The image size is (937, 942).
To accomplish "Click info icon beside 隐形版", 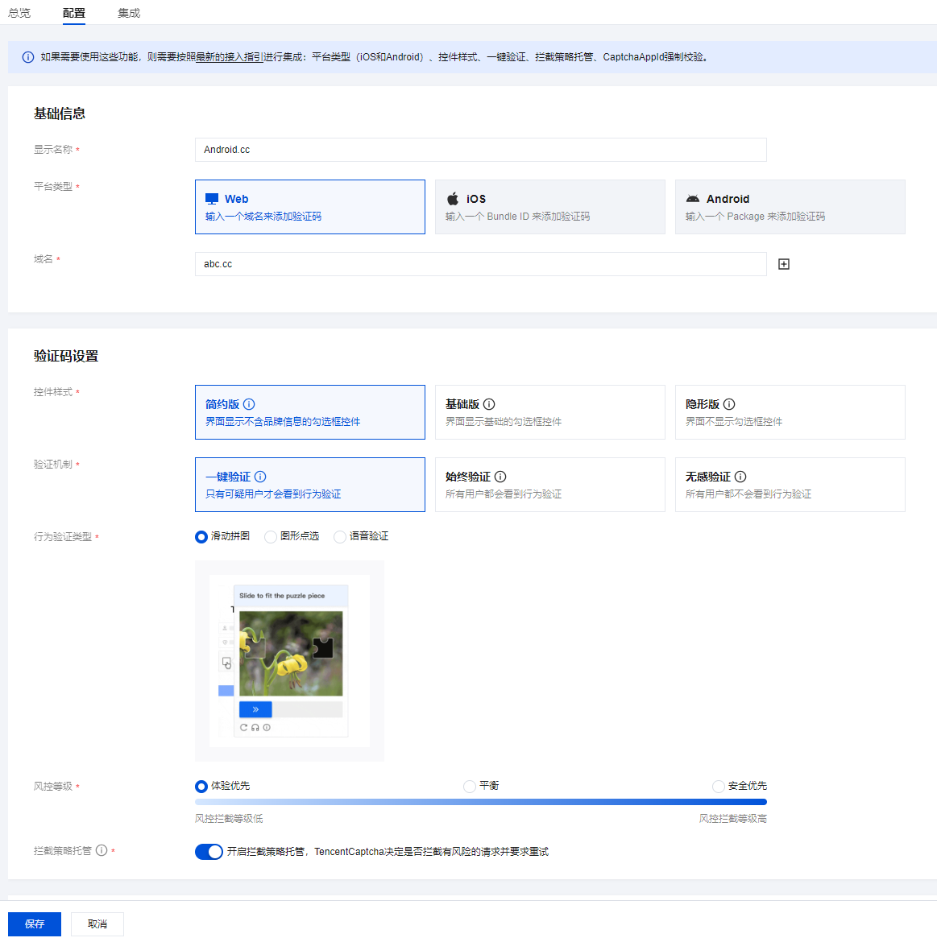I will (x=729, y=404).
